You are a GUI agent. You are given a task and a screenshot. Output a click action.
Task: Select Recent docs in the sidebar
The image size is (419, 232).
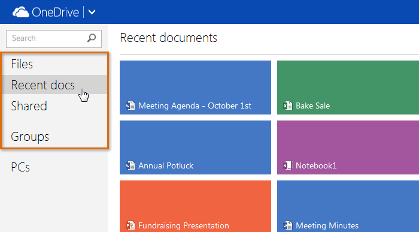pos(54,85)
